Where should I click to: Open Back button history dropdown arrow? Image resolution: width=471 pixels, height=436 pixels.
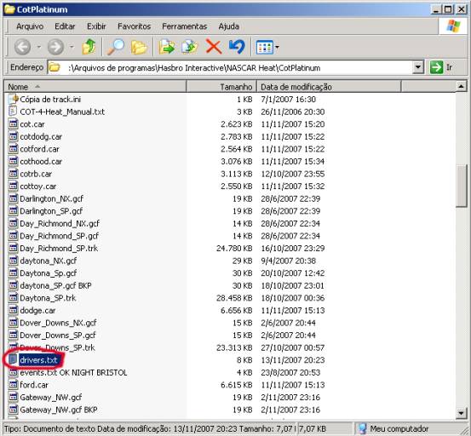(x=38, y=47)
